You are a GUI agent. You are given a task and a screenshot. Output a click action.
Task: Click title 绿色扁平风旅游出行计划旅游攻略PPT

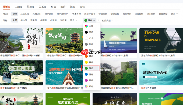(65, 56)
